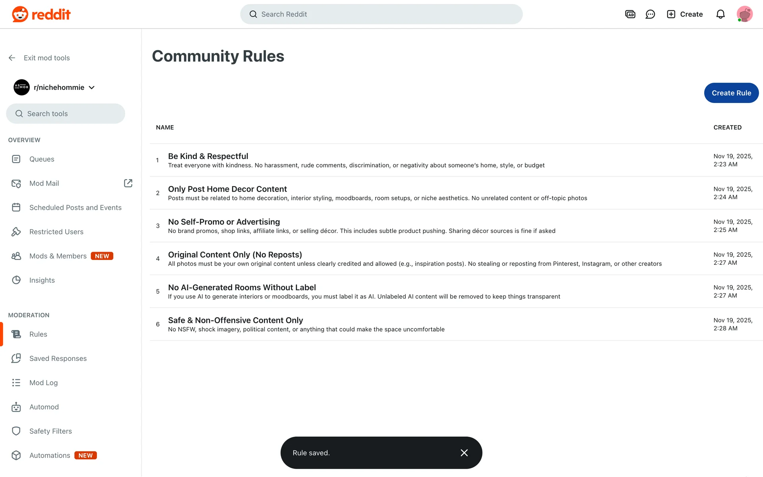Open Mod Mail external link icon
Screen dimensions: 763x477
point(128,183)
